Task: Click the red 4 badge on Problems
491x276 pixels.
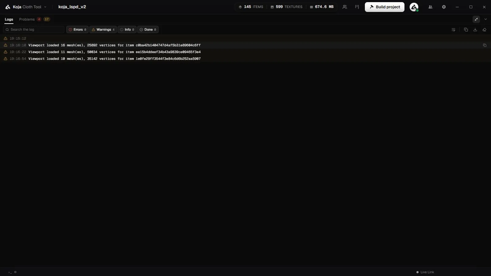Action: click(39, 19)
